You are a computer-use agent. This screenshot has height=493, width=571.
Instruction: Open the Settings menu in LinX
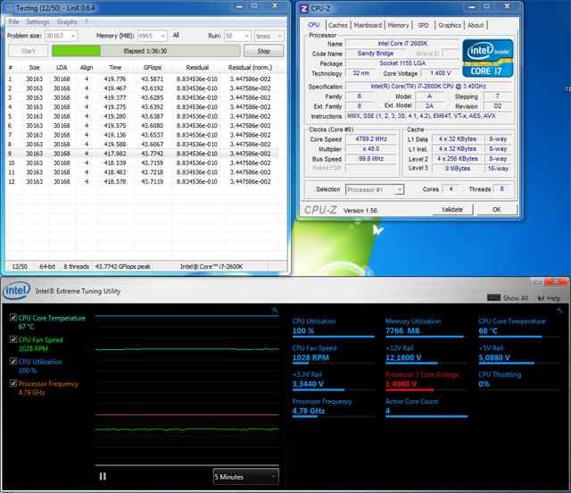(37, 21)
